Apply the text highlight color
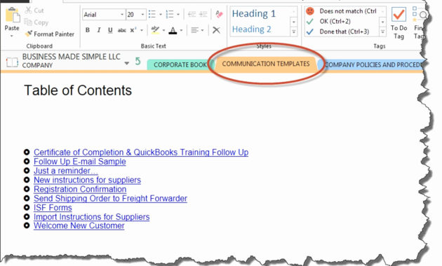The image size is (442, 266). click(155, 30)
